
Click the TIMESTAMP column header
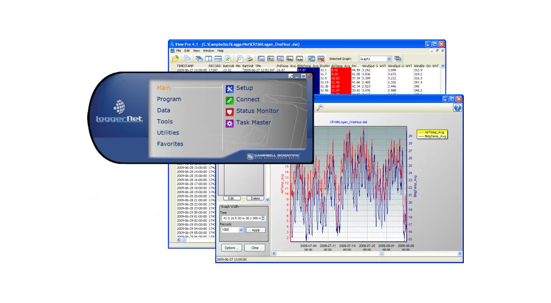tap(185, 66)
